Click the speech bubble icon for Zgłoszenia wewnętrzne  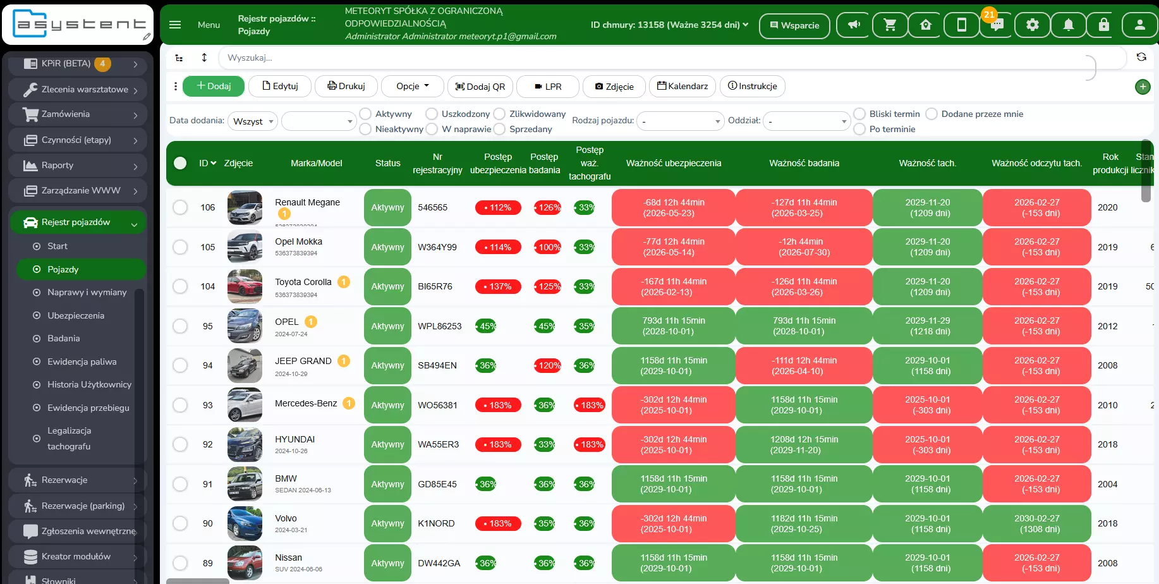[x=30, y=532]
